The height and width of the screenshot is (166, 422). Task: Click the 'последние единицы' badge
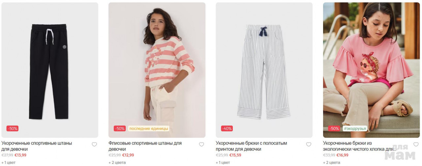click(x=149, y=128)
